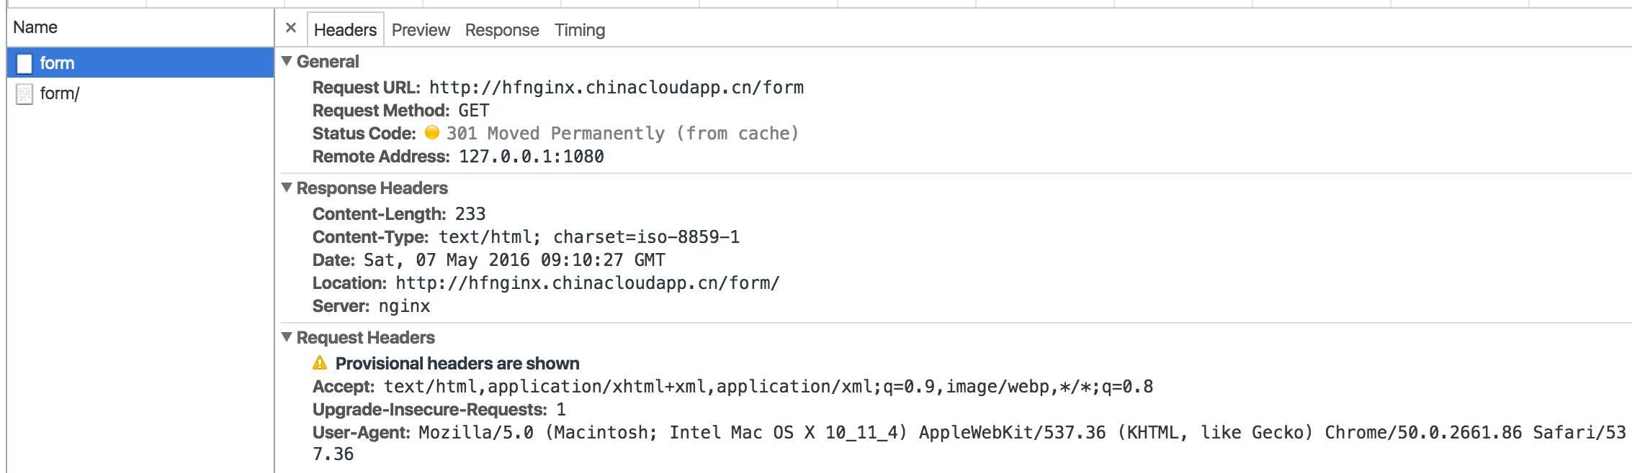Select the form/ request entry
The width and height of the screenshot is (1632, 473).
tap(60, 94)
